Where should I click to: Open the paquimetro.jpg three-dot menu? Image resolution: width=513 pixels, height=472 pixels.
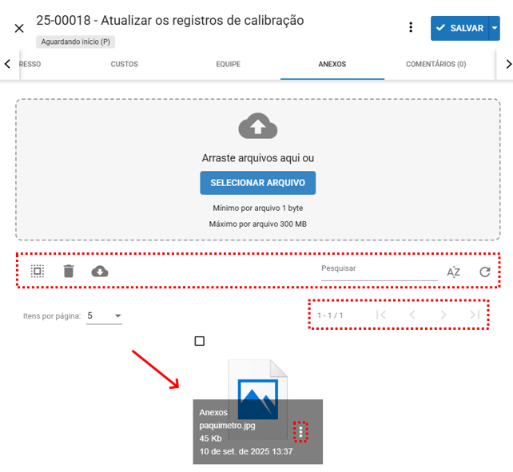click(300, 432)
